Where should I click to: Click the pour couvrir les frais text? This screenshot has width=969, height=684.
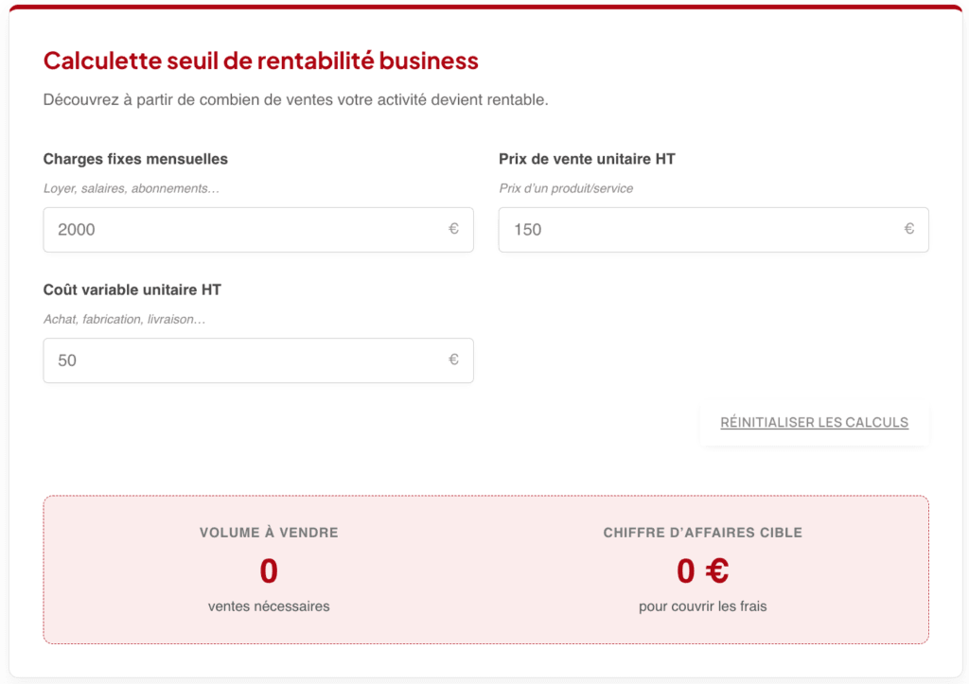pos(701,606)
